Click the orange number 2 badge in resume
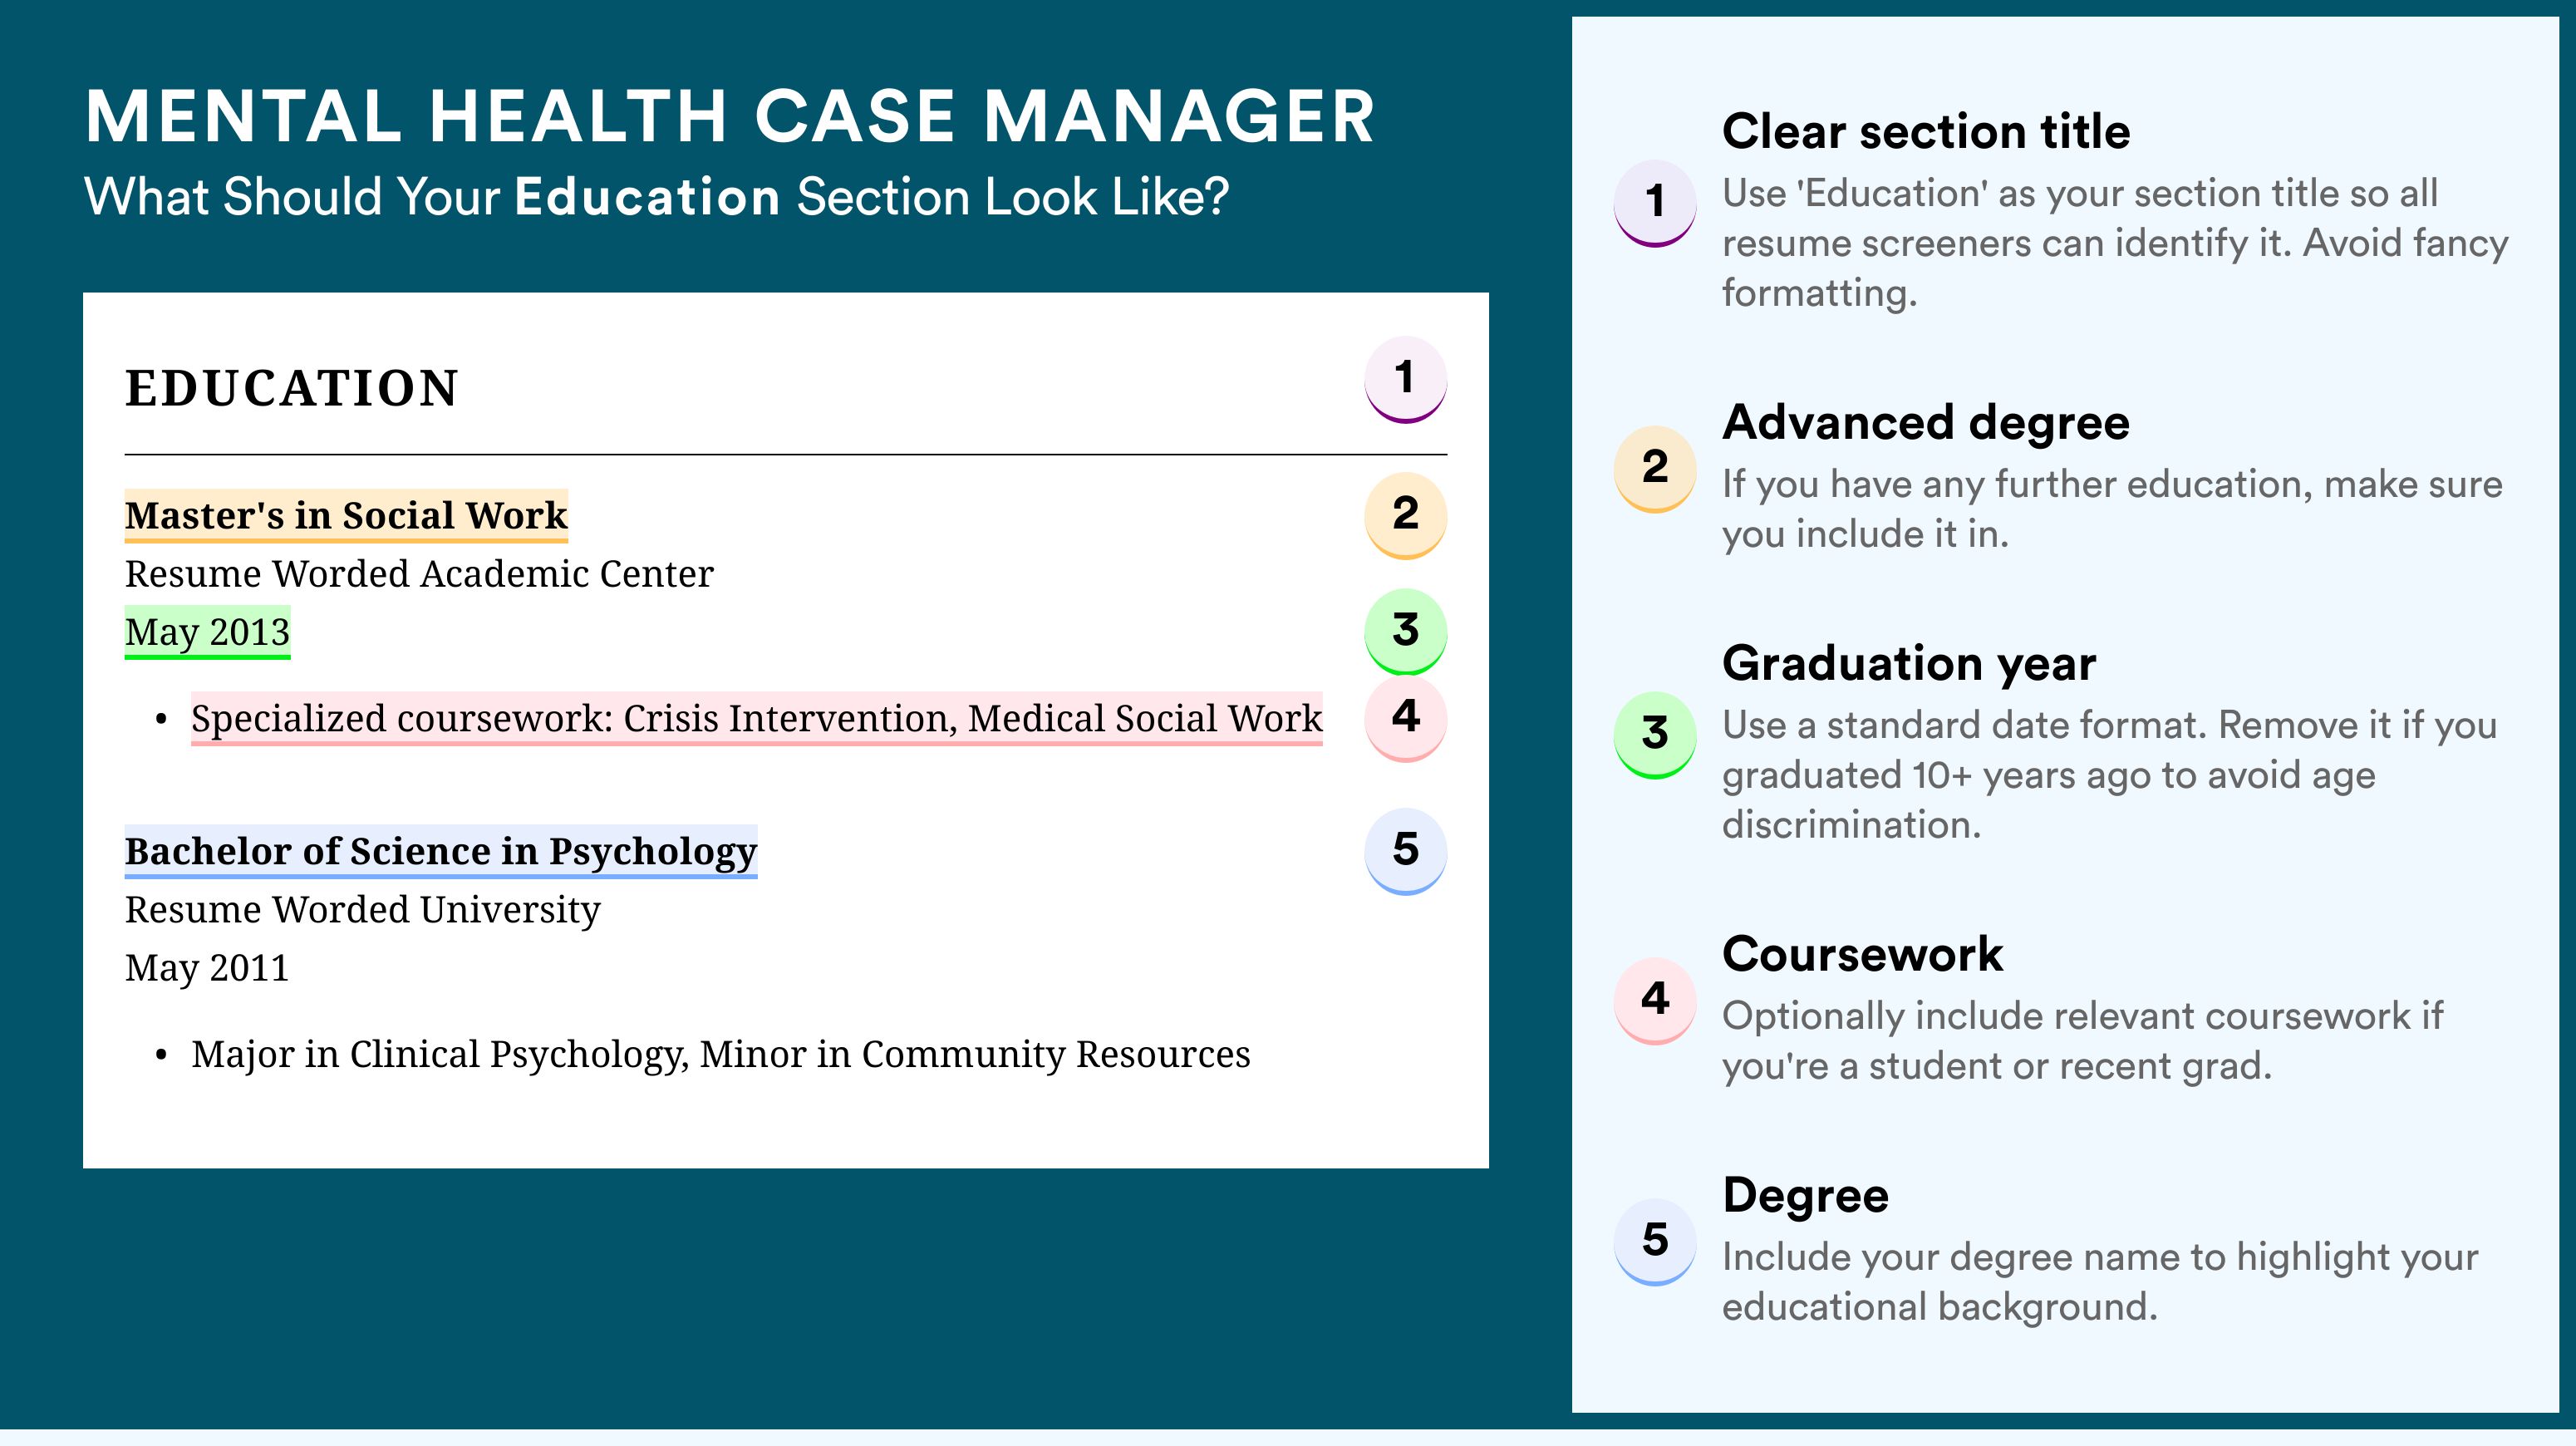Screen dimensions: 2576x1446 coord(1405,515)
